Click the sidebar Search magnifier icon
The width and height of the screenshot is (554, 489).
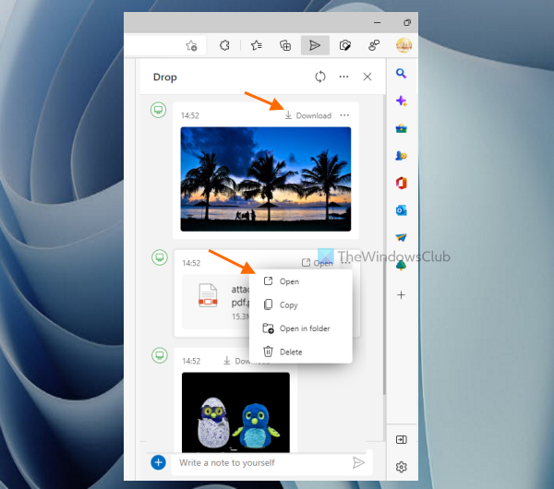[401, 74]
